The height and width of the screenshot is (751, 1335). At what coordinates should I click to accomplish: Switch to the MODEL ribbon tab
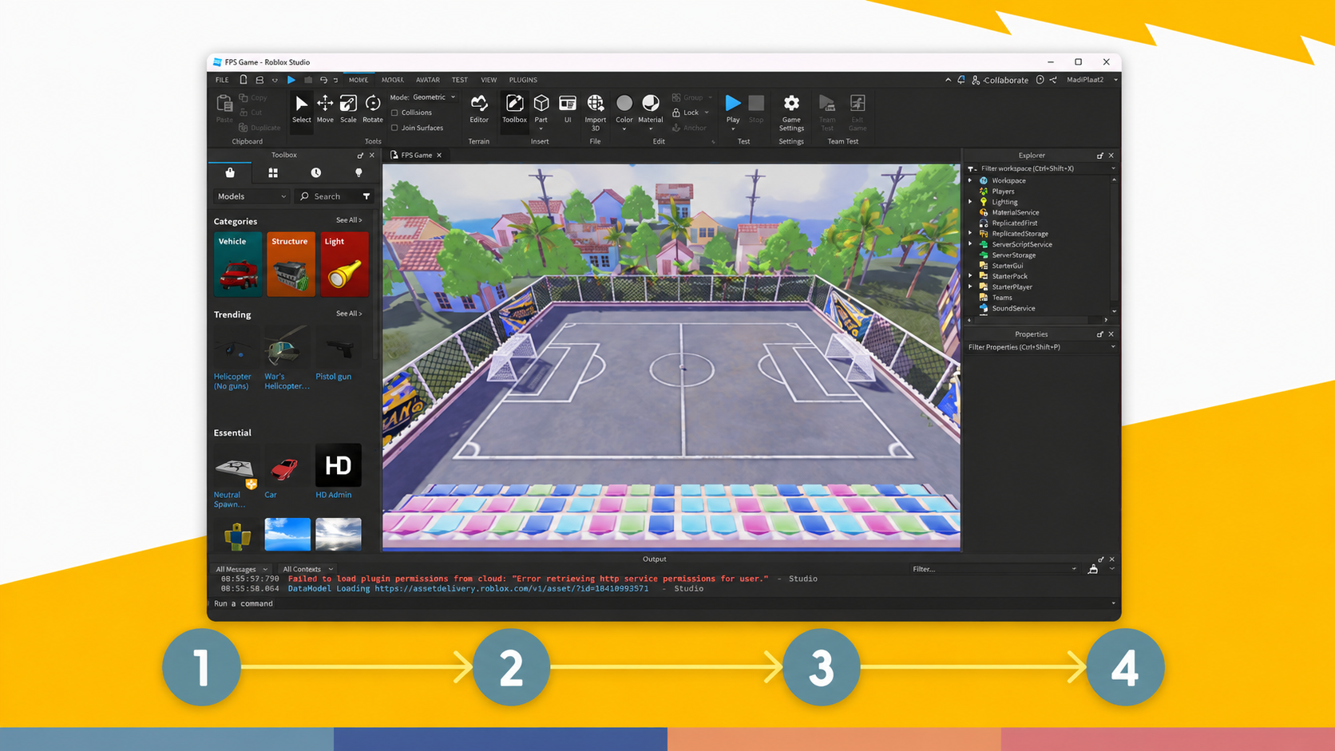392,80
